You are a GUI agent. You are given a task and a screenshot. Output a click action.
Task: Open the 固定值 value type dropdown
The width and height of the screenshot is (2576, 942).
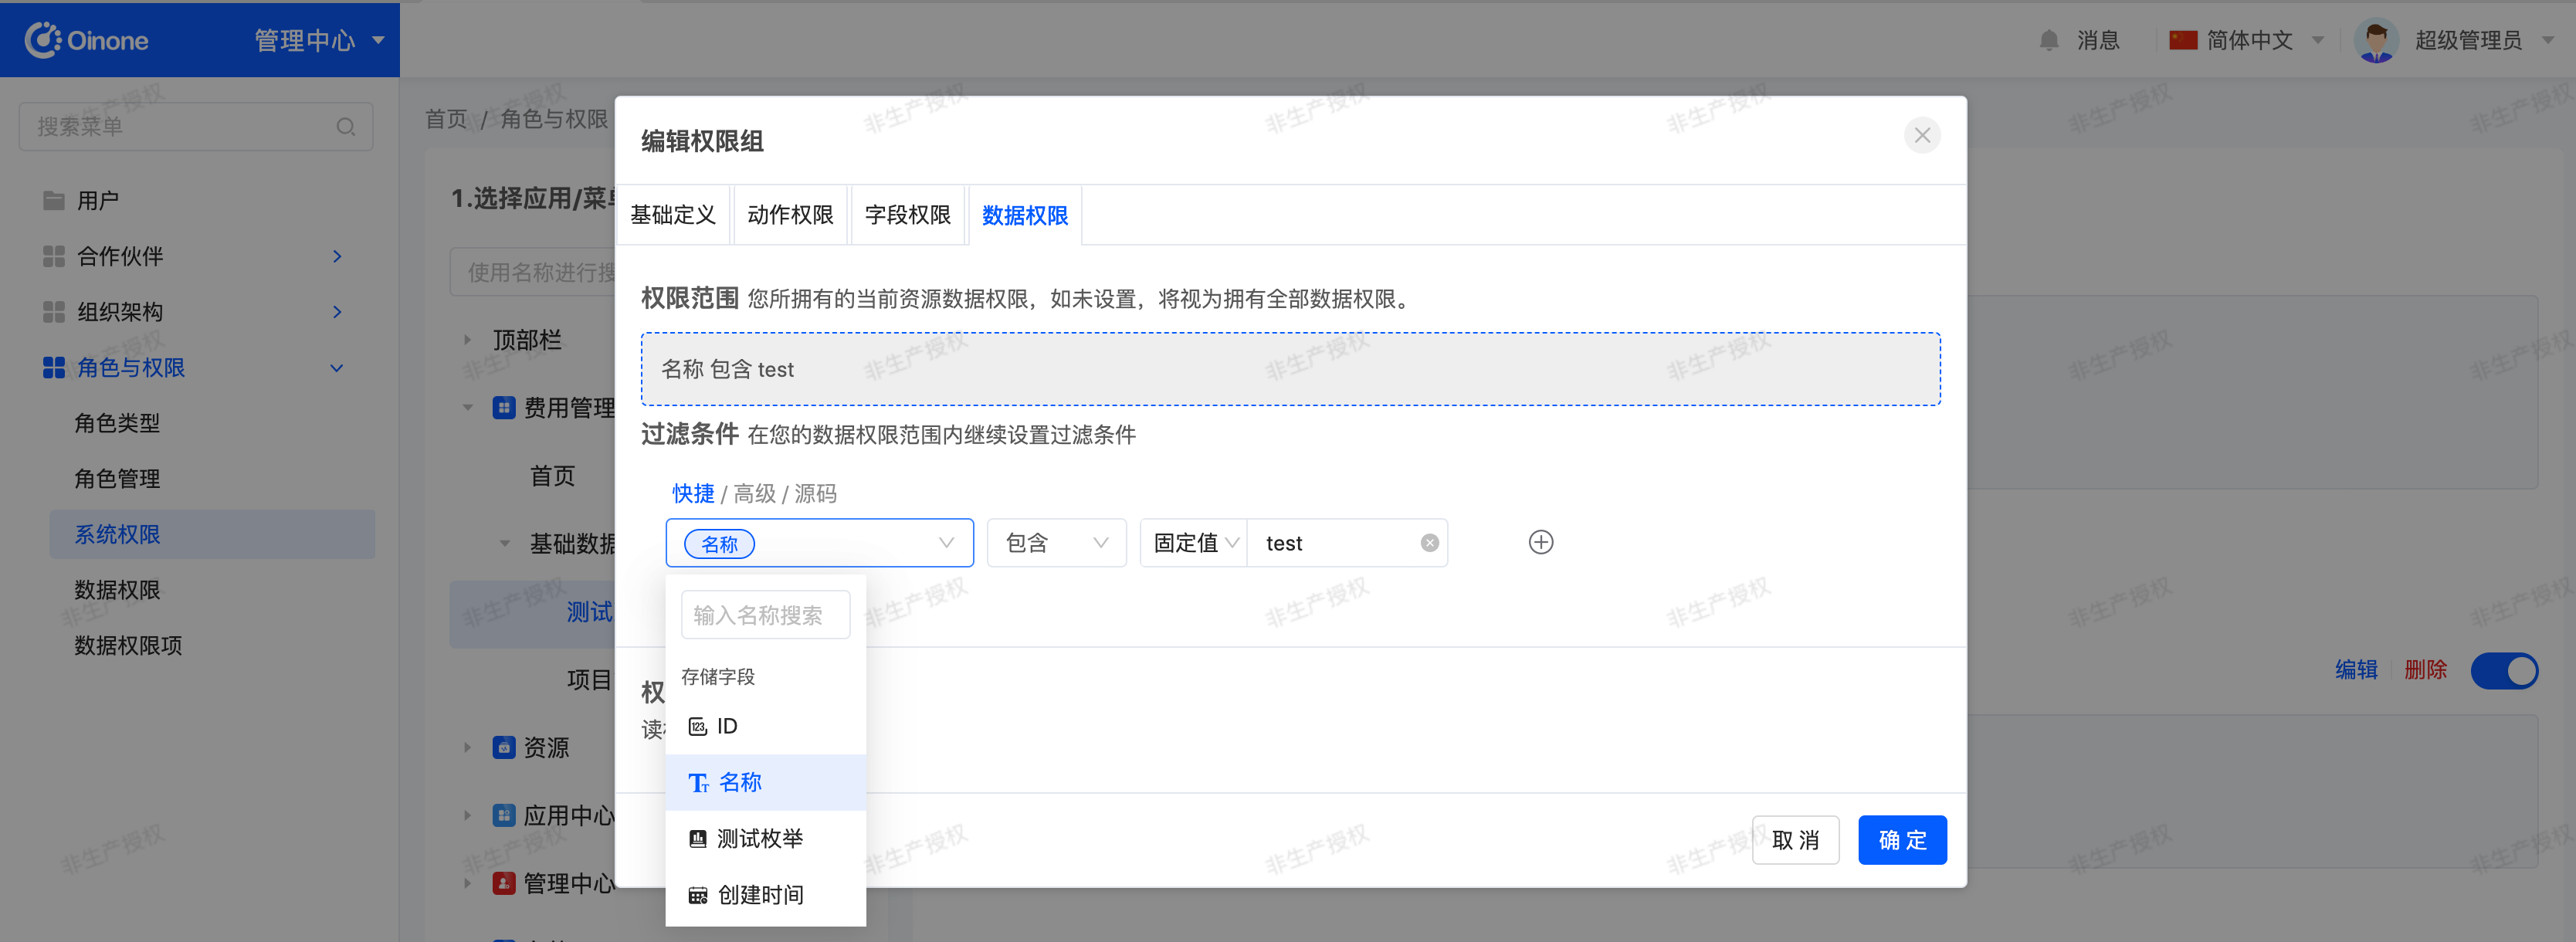(1194, 543)
